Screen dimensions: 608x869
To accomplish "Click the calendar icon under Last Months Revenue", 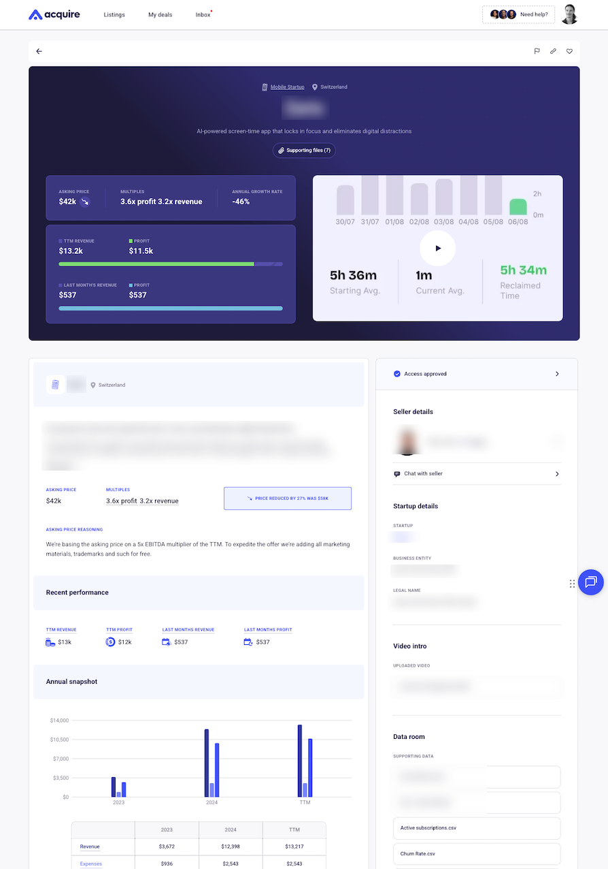I will [x=167, y=642].
